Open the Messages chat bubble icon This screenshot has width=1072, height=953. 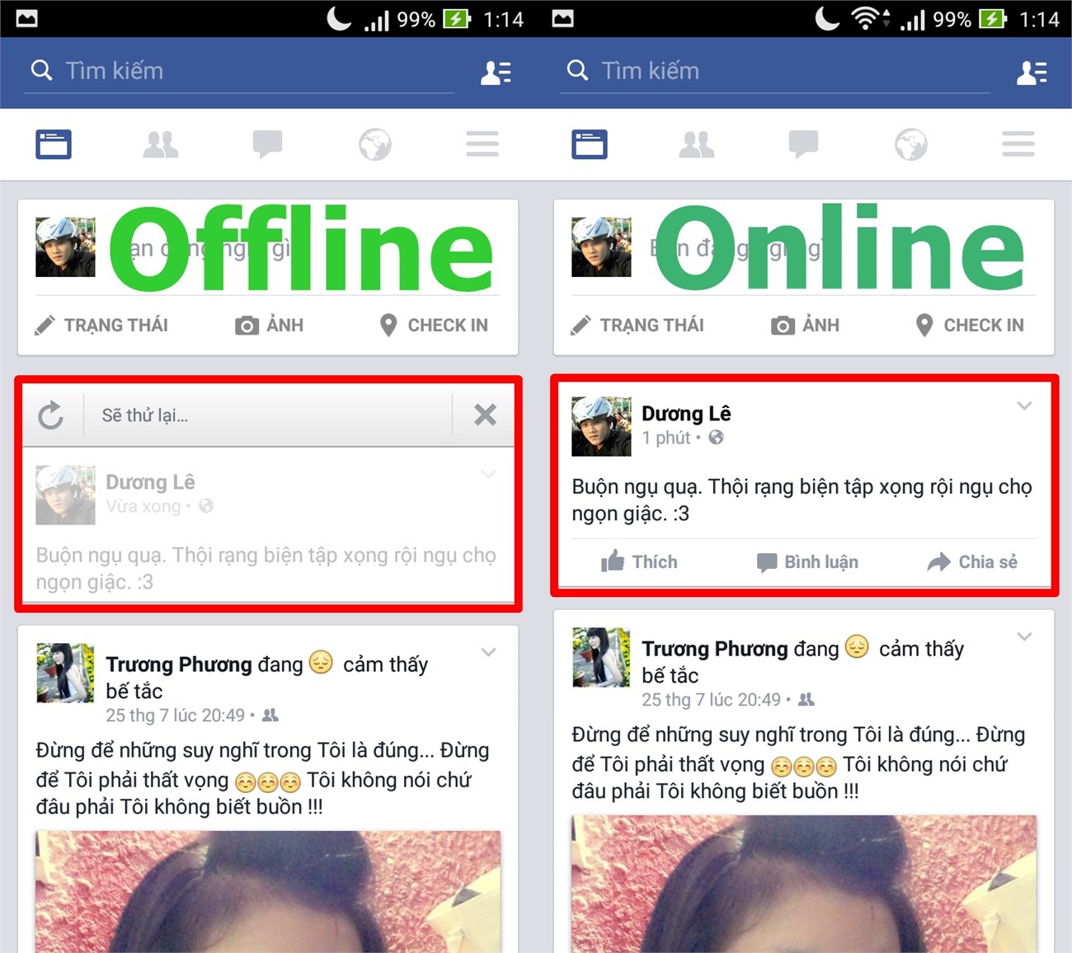coord(268,144)
